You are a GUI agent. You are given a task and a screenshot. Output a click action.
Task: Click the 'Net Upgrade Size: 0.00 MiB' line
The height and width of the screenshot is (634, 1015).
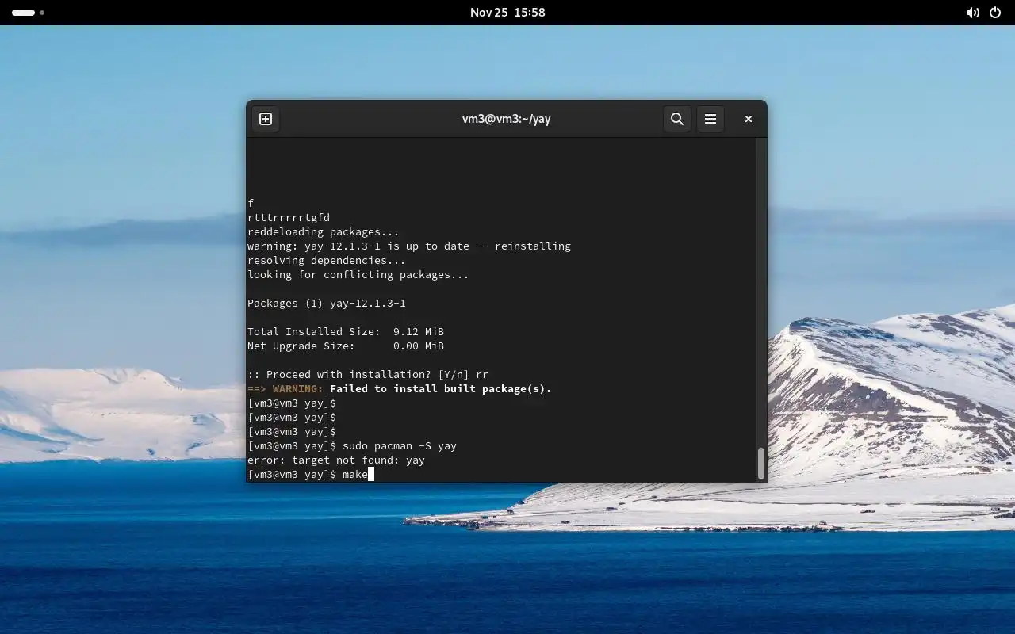click(346, 346)
